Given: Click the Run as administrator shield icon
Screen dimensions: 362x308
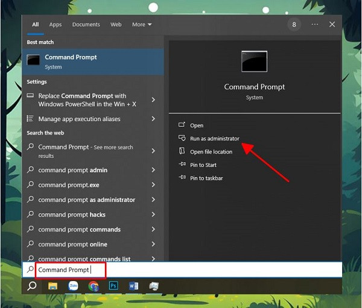Looking at the screenshot, I should 182,138.
